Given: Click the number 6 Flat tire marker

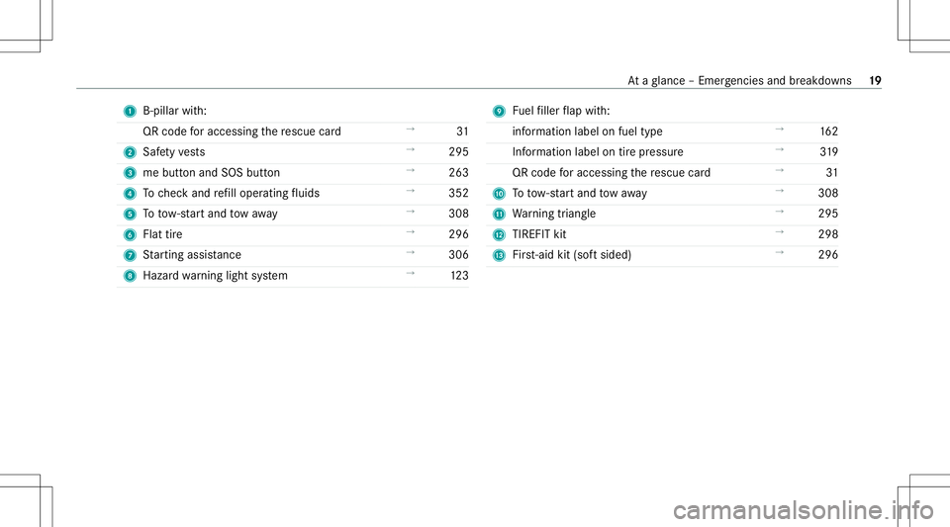Looking at the screenshot, I should (x=130, y=234).
